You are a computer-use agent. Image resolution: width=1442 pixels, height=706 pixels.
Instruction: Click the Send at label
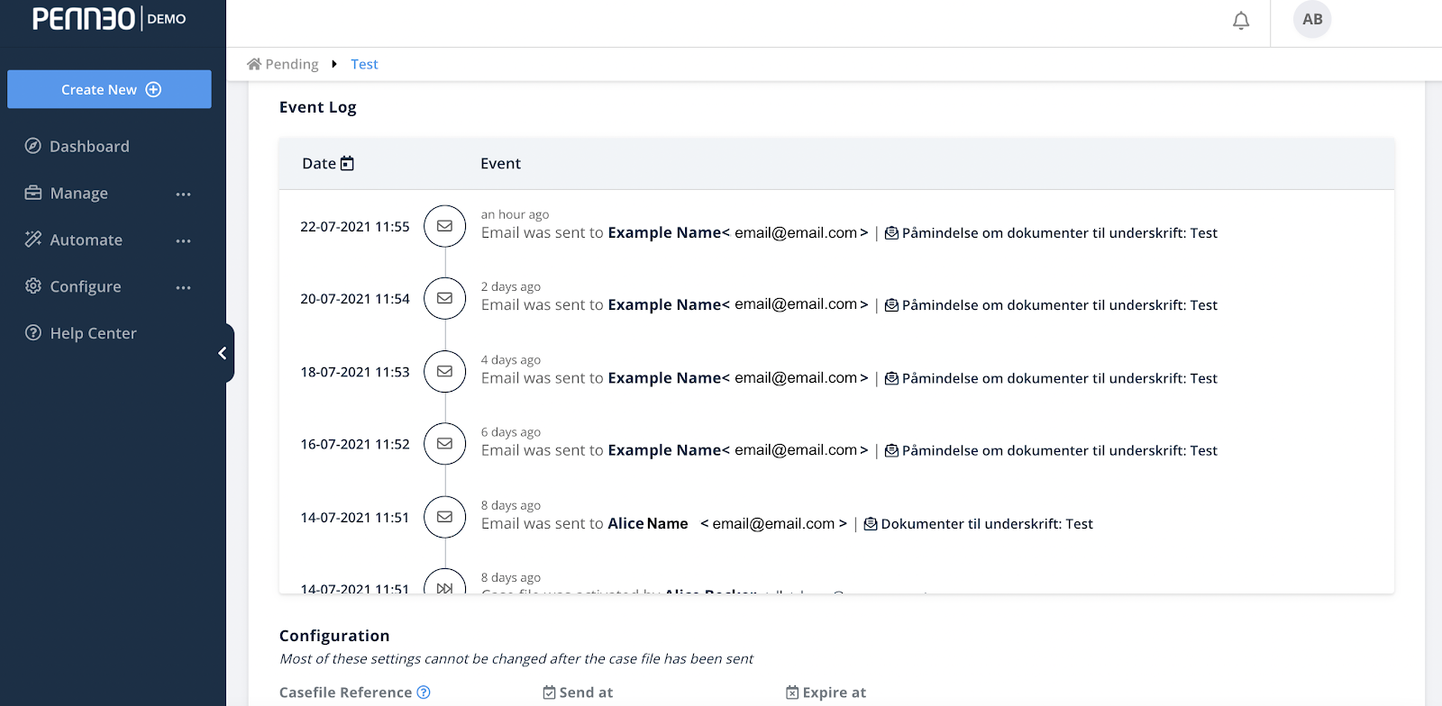[578, 692]
